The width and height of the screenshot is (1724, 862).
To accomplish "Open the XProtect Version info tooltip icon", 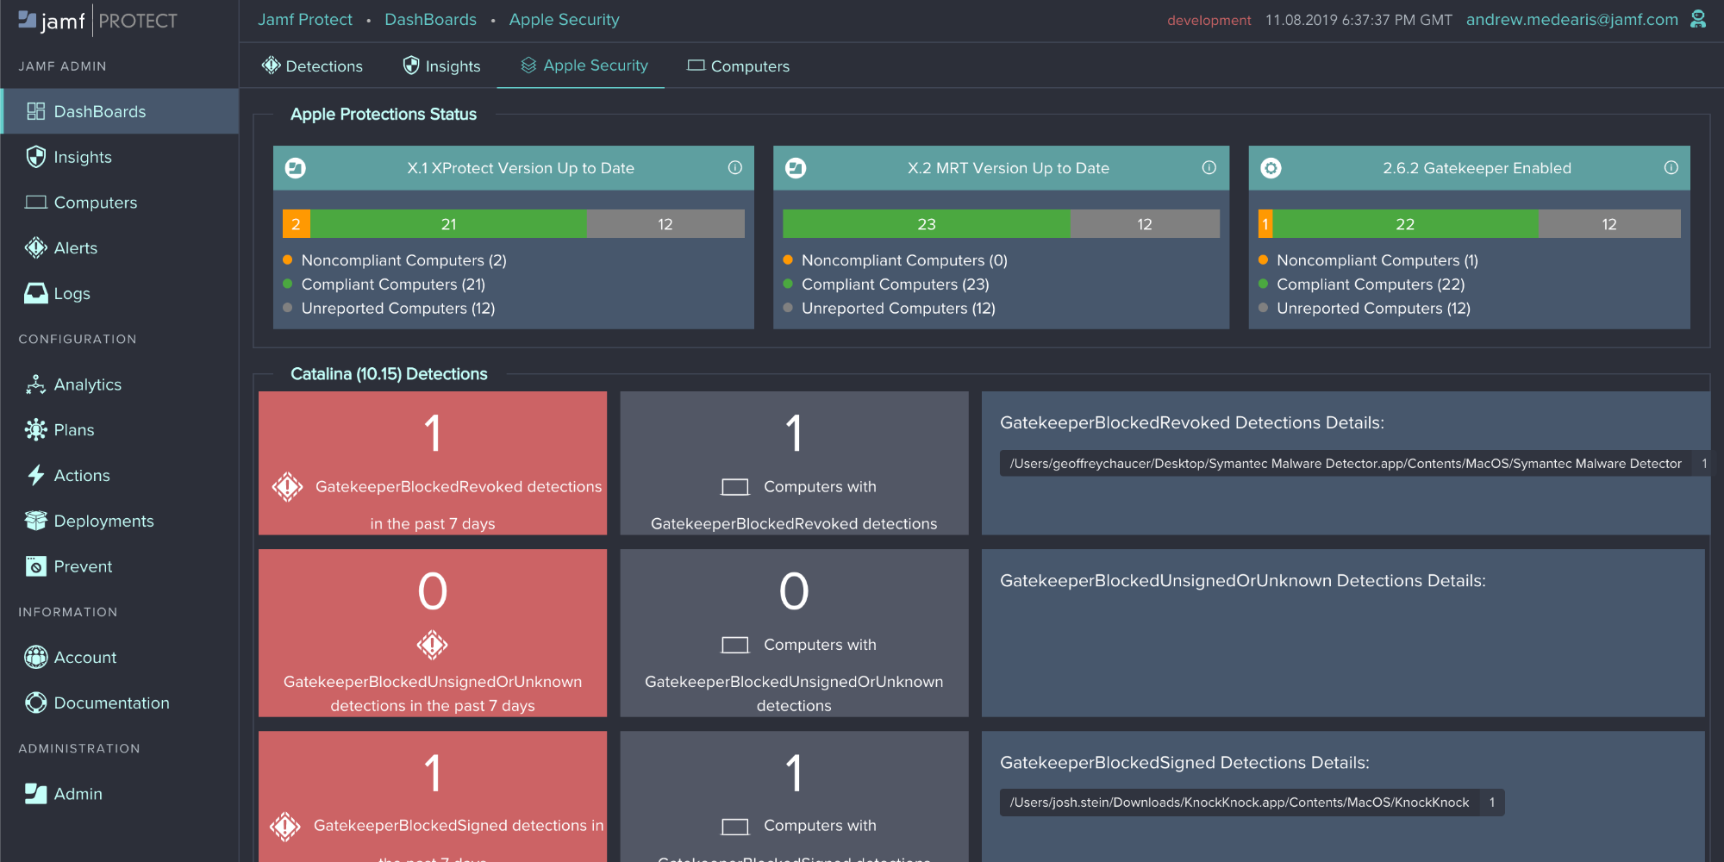I will tap(734, 168).
